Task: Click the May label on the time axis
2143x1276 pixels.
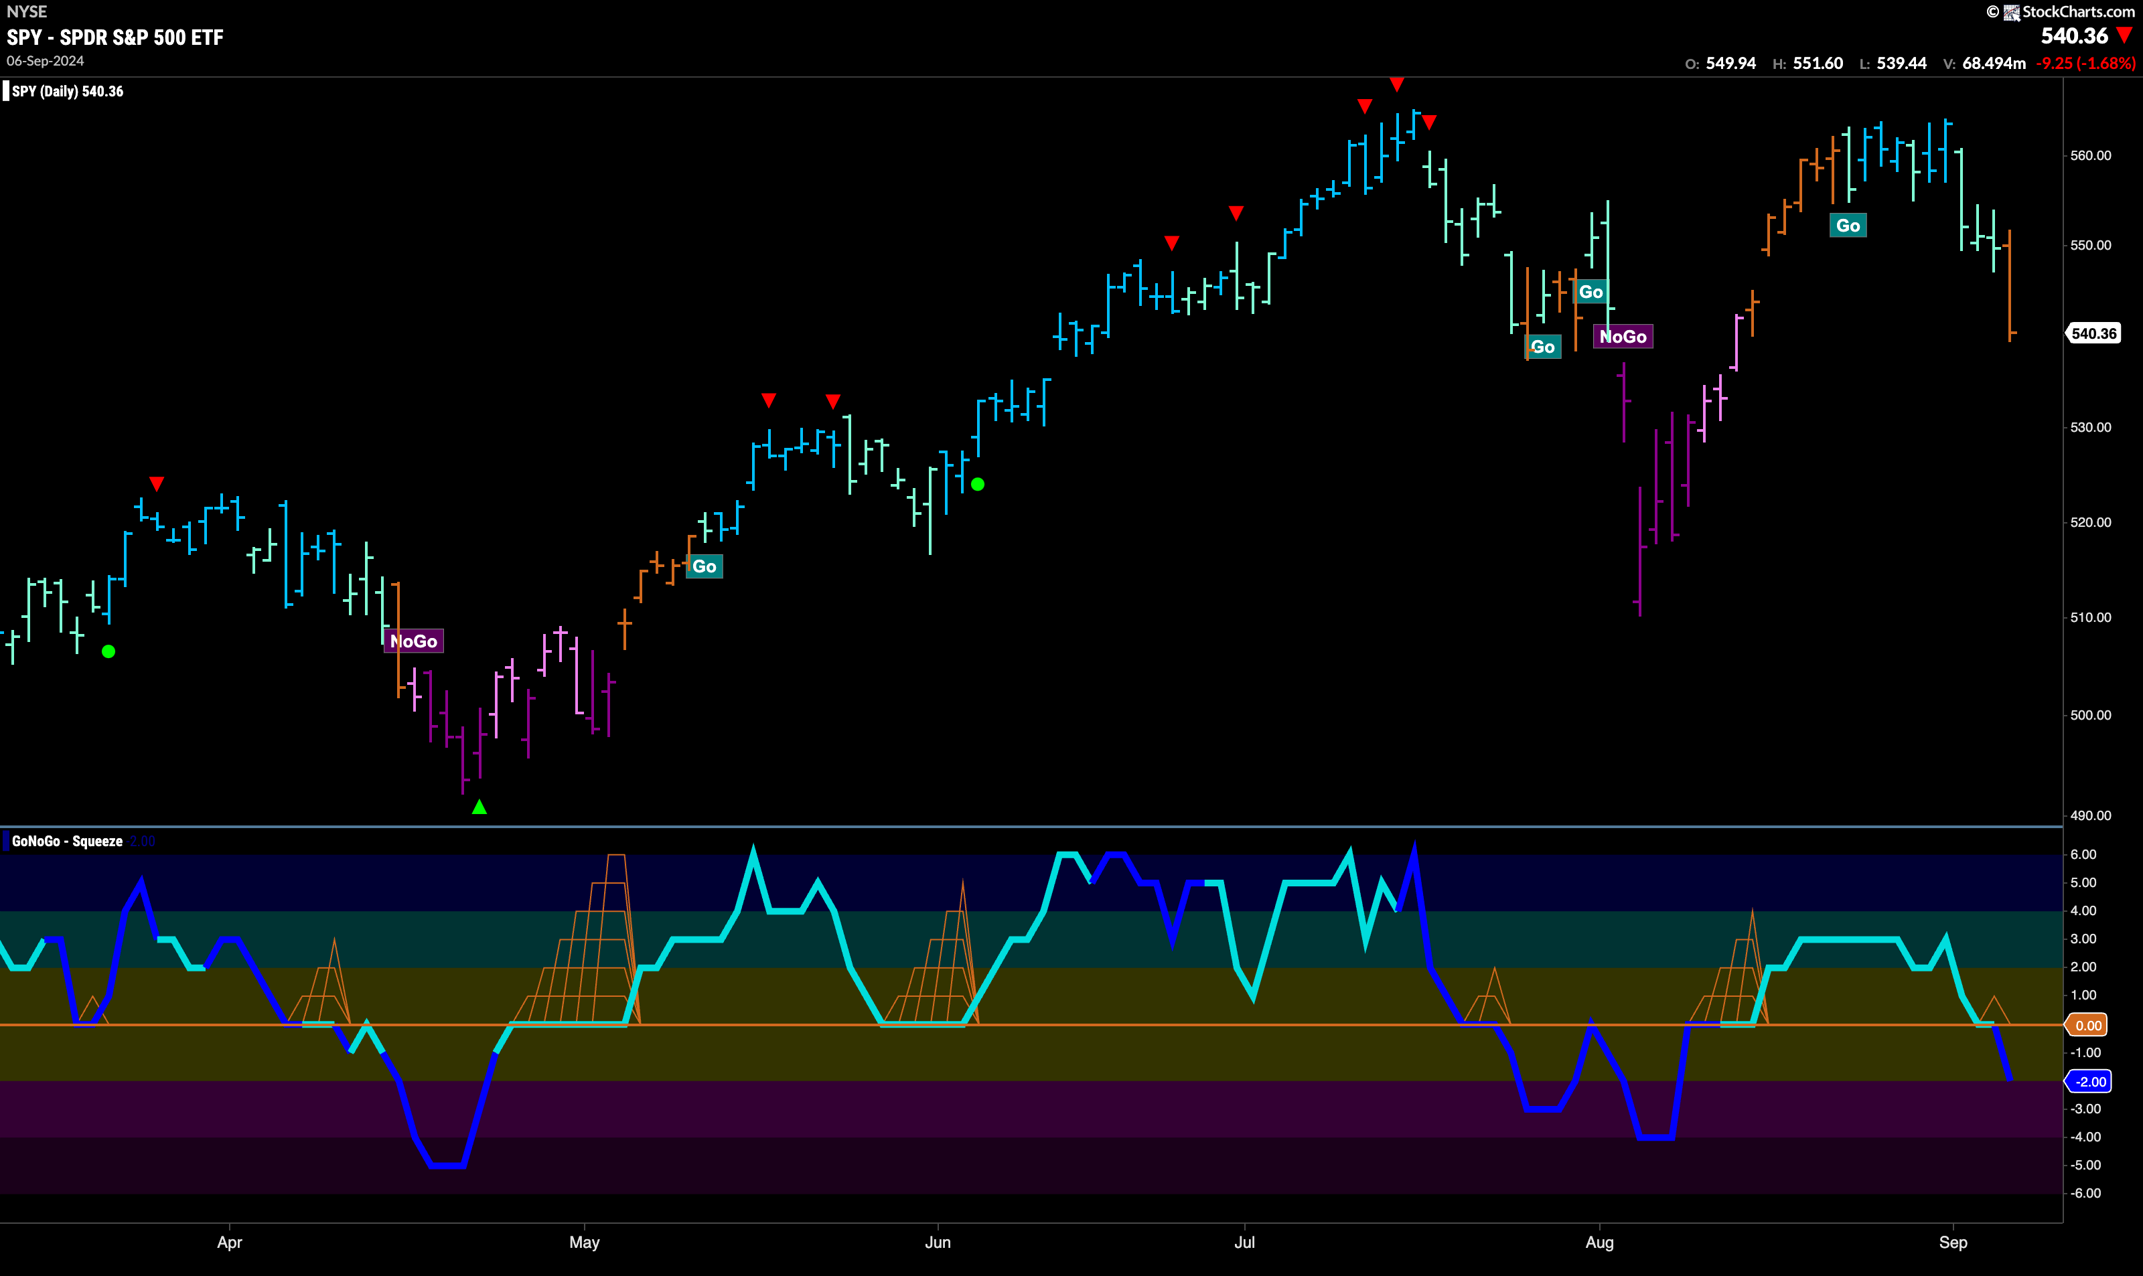Action: click(x=585, y=1242)
